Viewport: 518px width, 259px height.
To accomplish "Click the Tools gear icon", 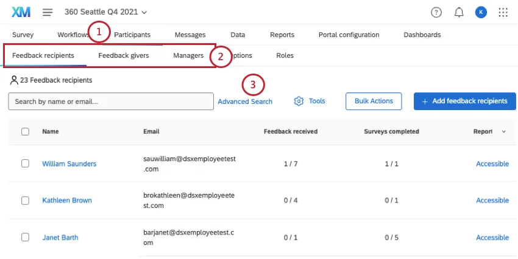I will point(299,101).
